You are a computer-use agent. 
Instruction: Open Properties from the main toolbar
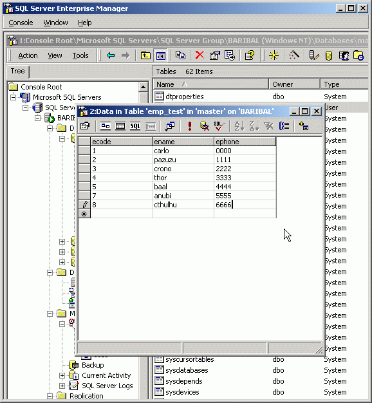pyautogui.click(x=215, y=55)
